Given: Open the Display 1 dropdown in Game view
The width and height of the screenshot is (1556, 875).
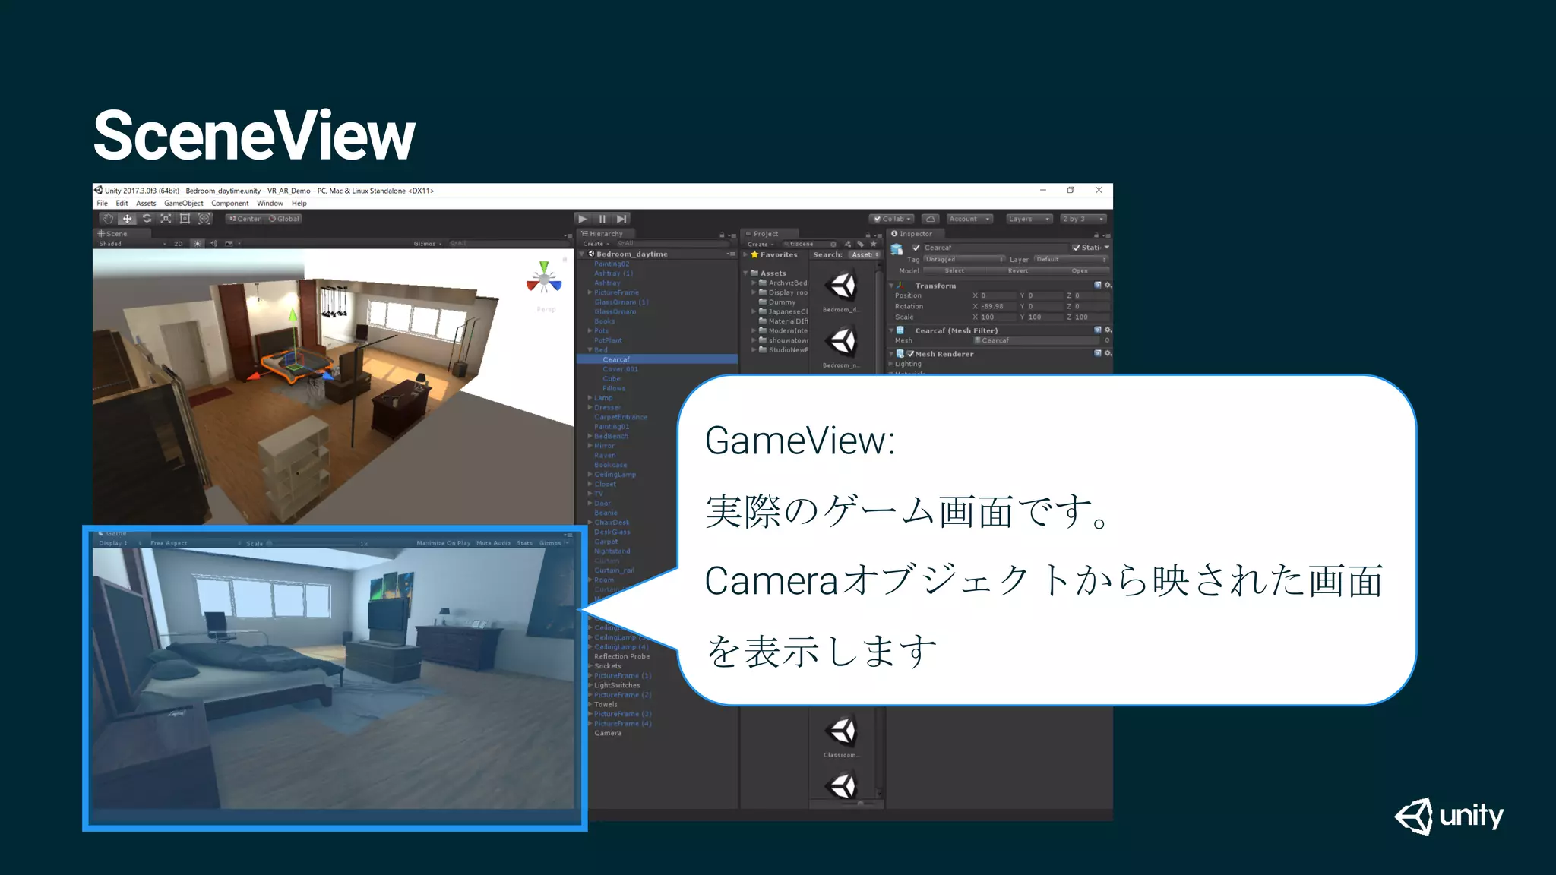Looking at the screenshot, I should 120,543.
